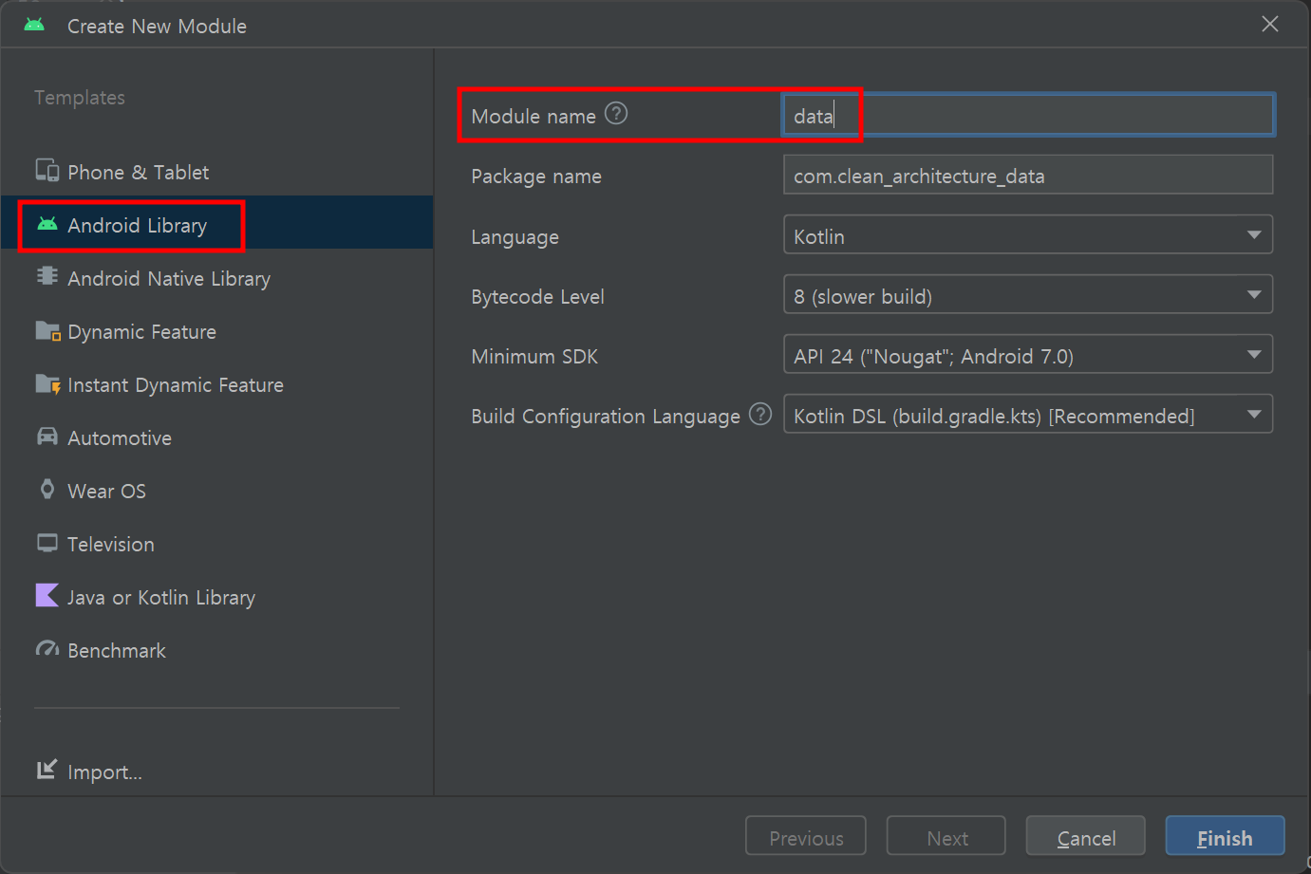Click the Bytecode Level label
This screenshot has height=874, width=1311.
point(537,296)
